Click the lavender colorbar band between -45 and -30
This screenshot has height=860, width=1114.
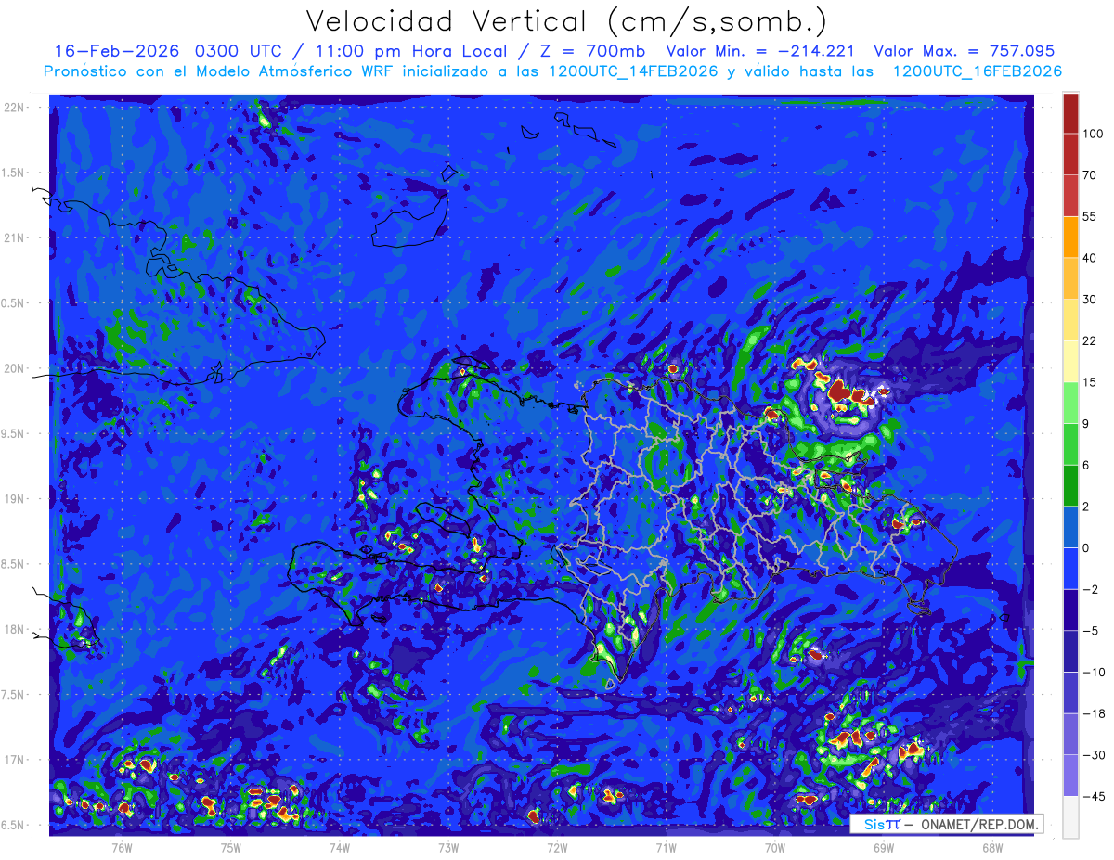click(x=1070, y=775)
